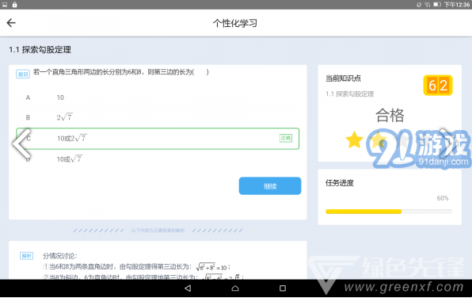This screenshot has width=472, height=298.
Task: Click the 当前知识点 heading
Action: coord(343,78)
